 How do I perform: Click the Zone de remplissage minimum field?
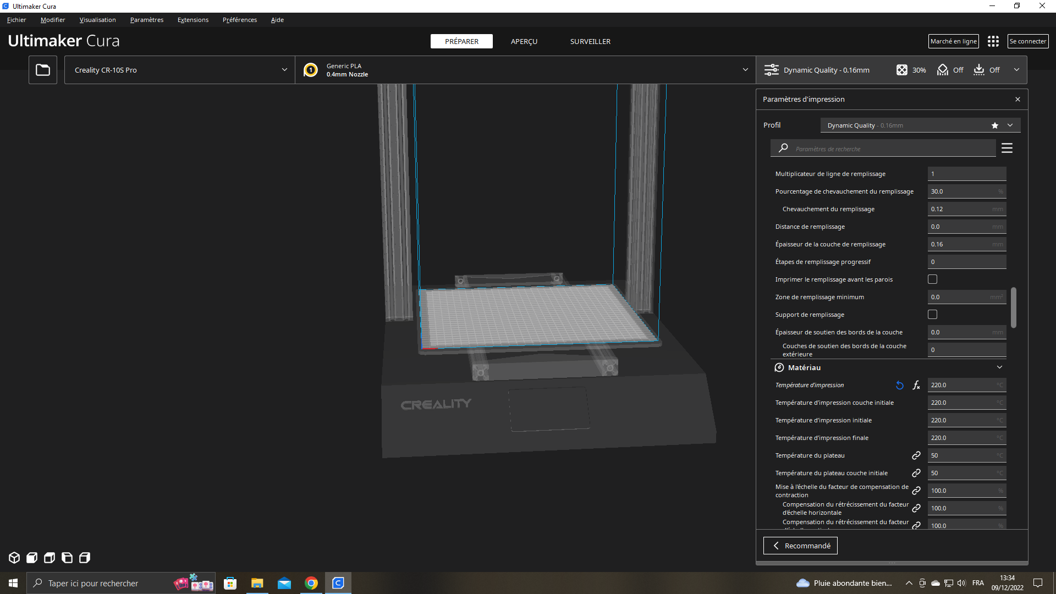point(967,297)
